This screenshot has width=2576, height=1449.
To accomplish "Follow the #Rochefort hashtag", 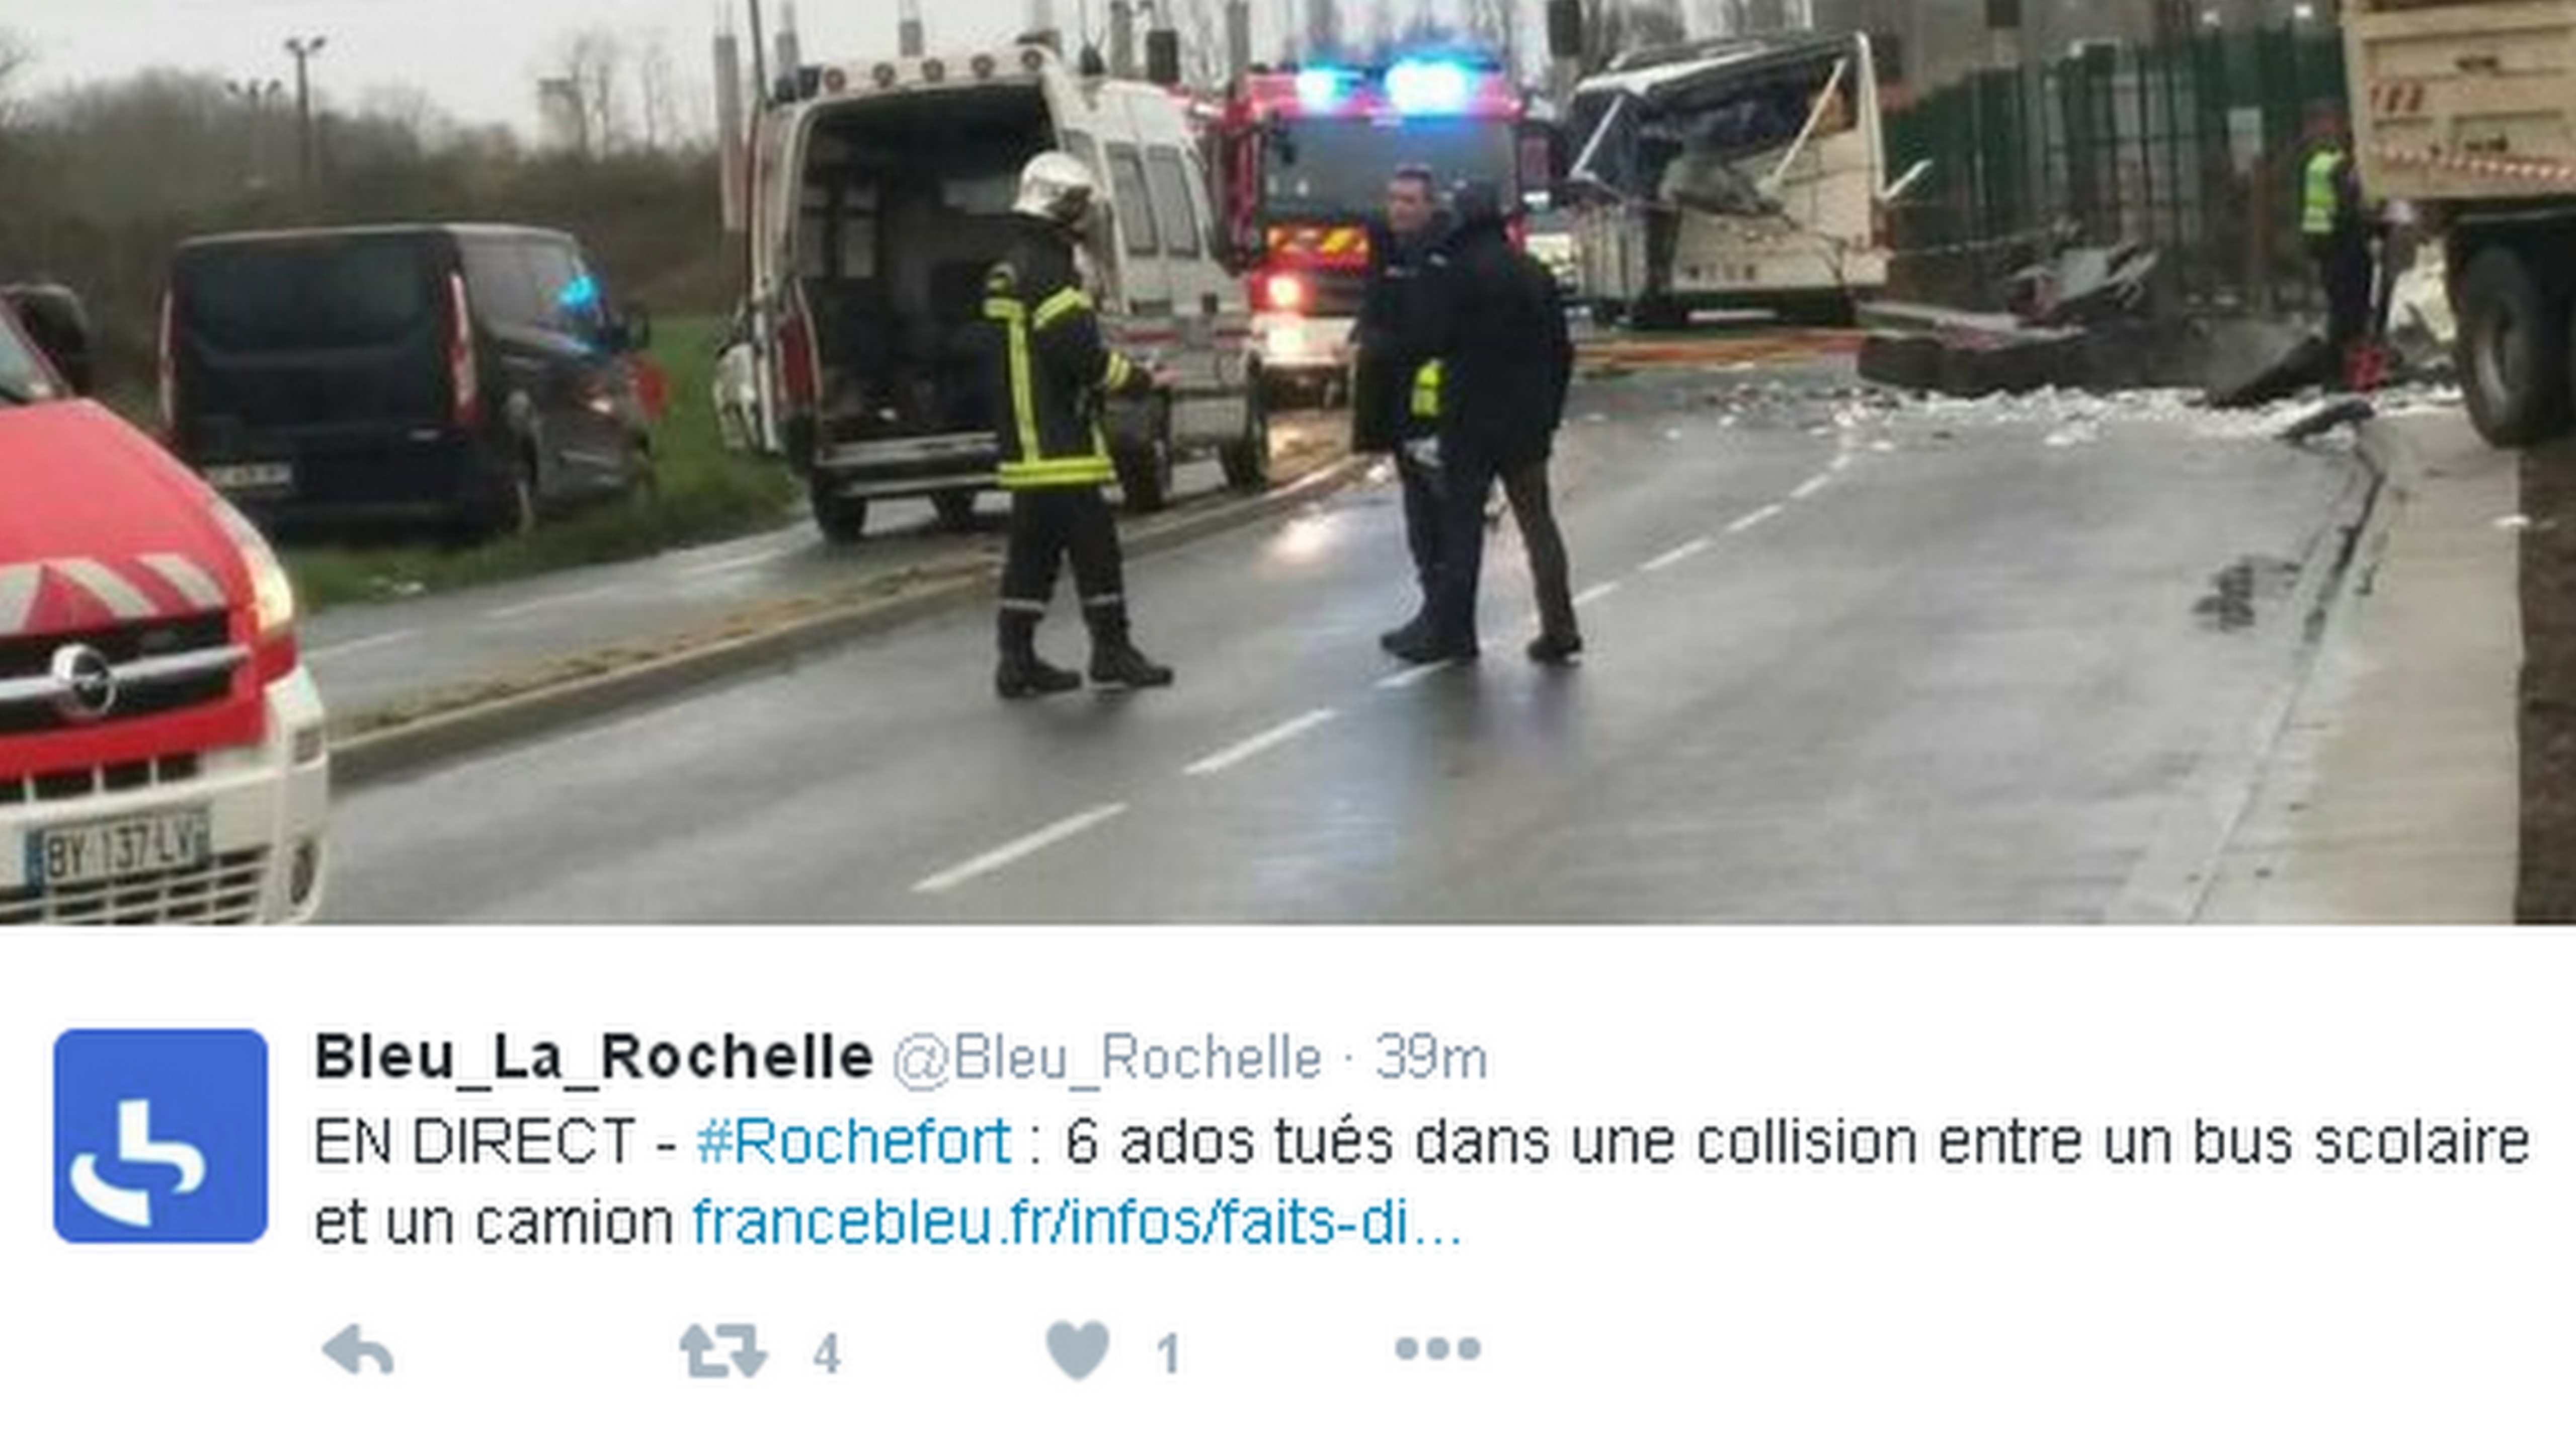I will [x=854, y=1141].
